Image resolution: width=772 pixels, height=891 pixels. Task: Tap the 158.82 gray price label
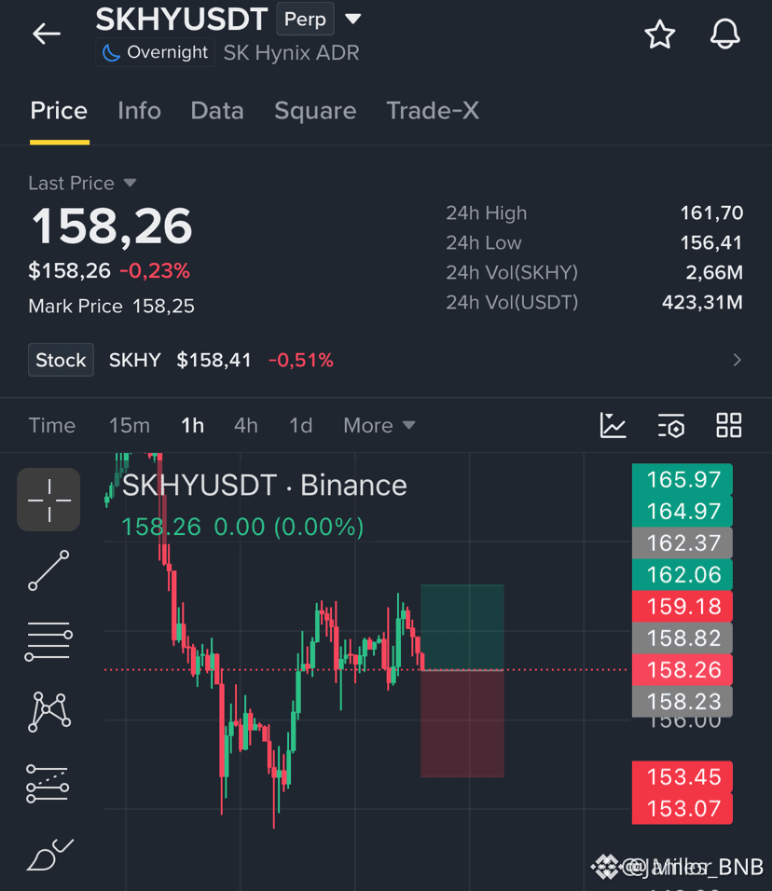point(682,638)
